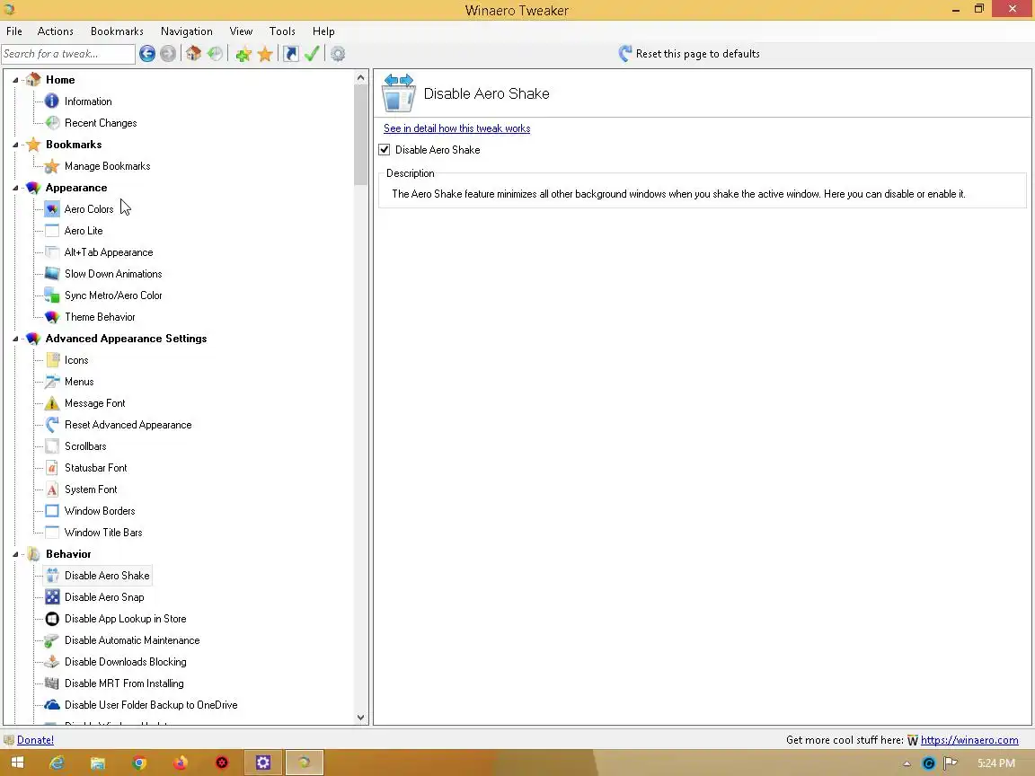Open Firefox from the taskbar
This screenshot has width=1035, height=776.
coord(181,763)
